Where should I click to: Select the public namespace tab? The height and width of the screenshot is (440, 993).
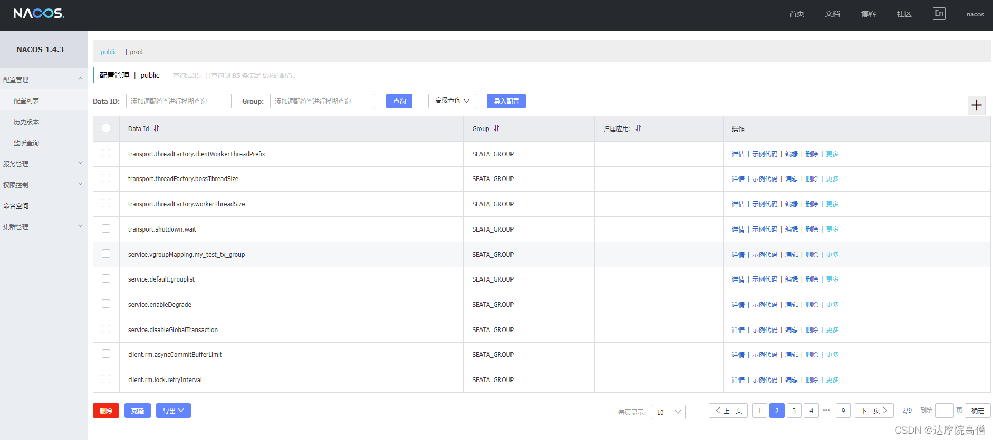109,52
